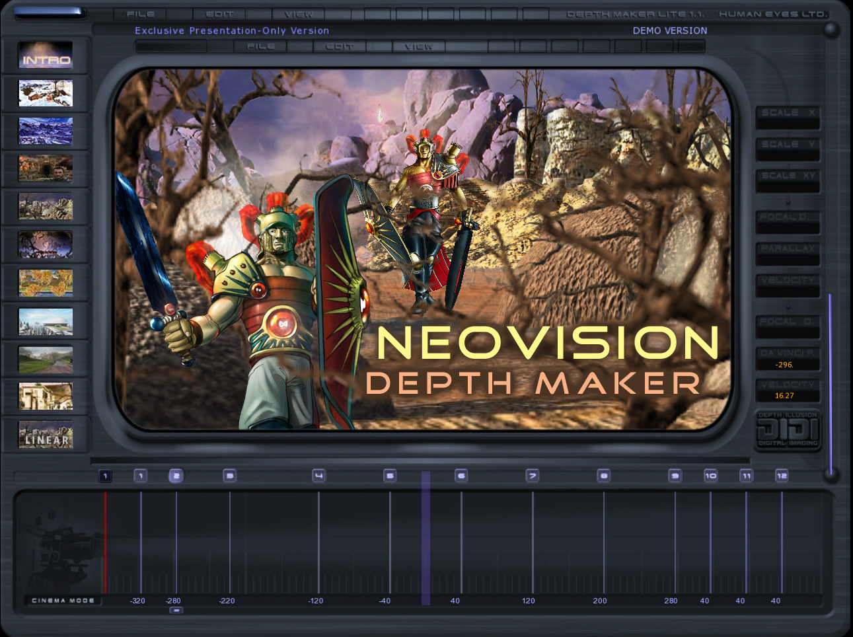853x637 pixels.
Task: Select layer marker 10 on the timeline
Action: coord(710,476)
